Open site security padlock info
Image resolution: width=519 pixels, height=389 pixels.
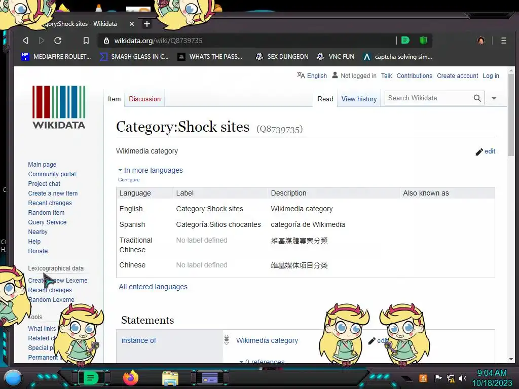click(106, 41)
